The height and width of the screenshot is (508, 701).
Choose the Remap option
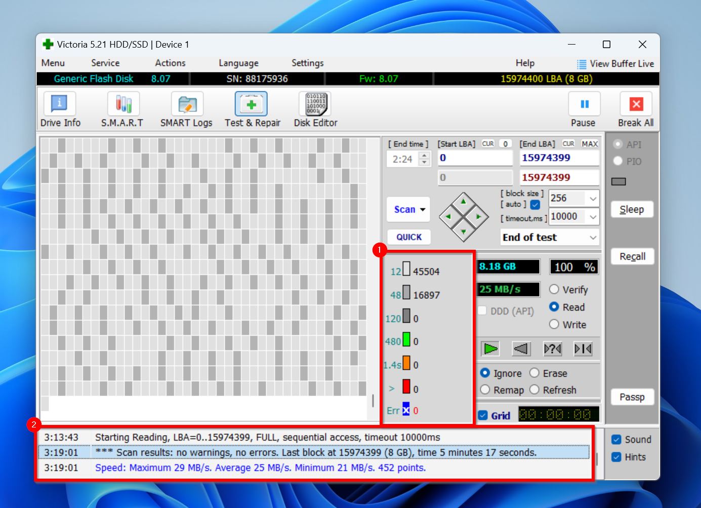pyautogui.click(x=485, y=389)
